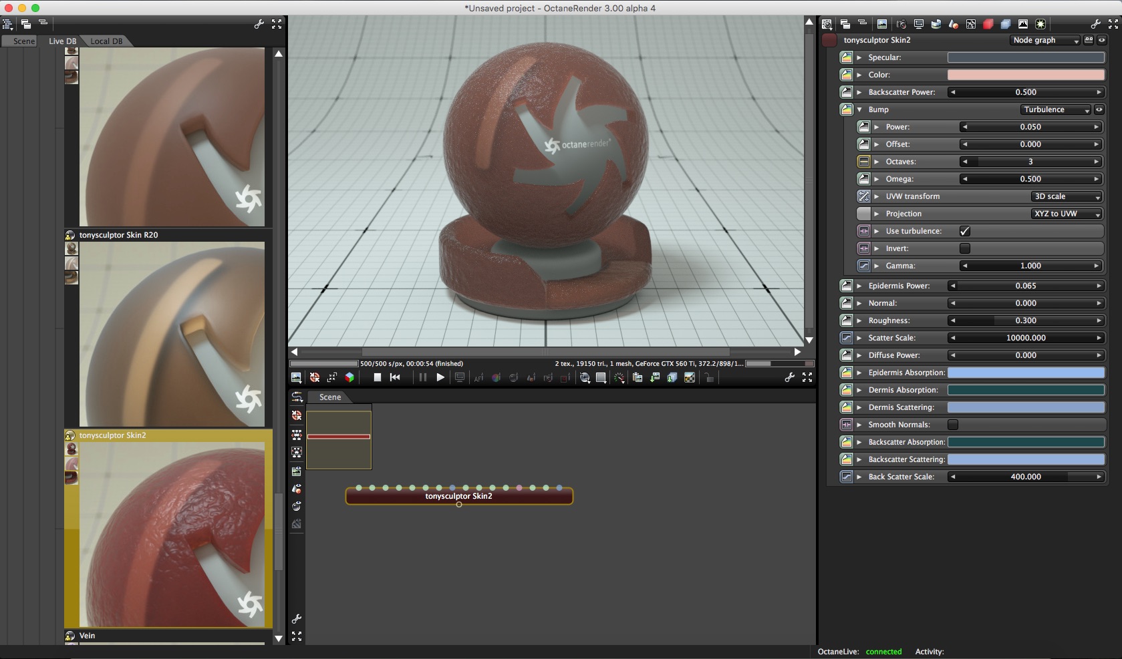Expand the Specular parameter row
The width and height of the screenshot is (1122, 659).
[859, 57]
